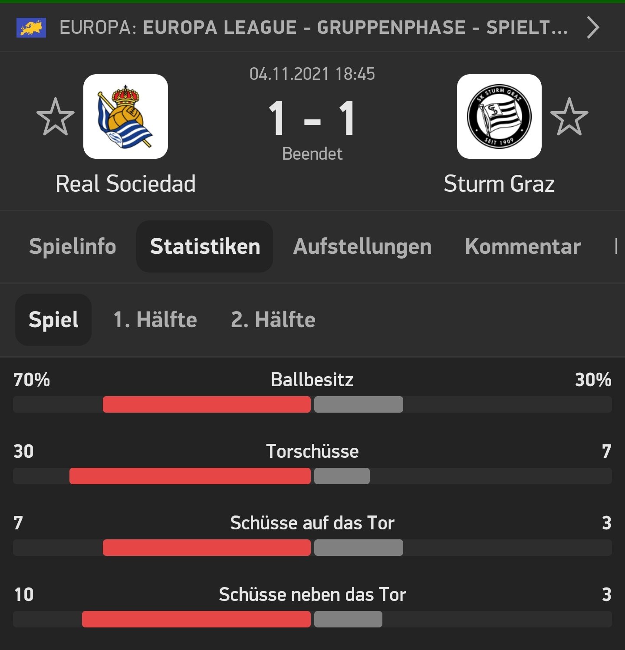
Task: Tap the red Ballbesitz bar
Action: 207,404
